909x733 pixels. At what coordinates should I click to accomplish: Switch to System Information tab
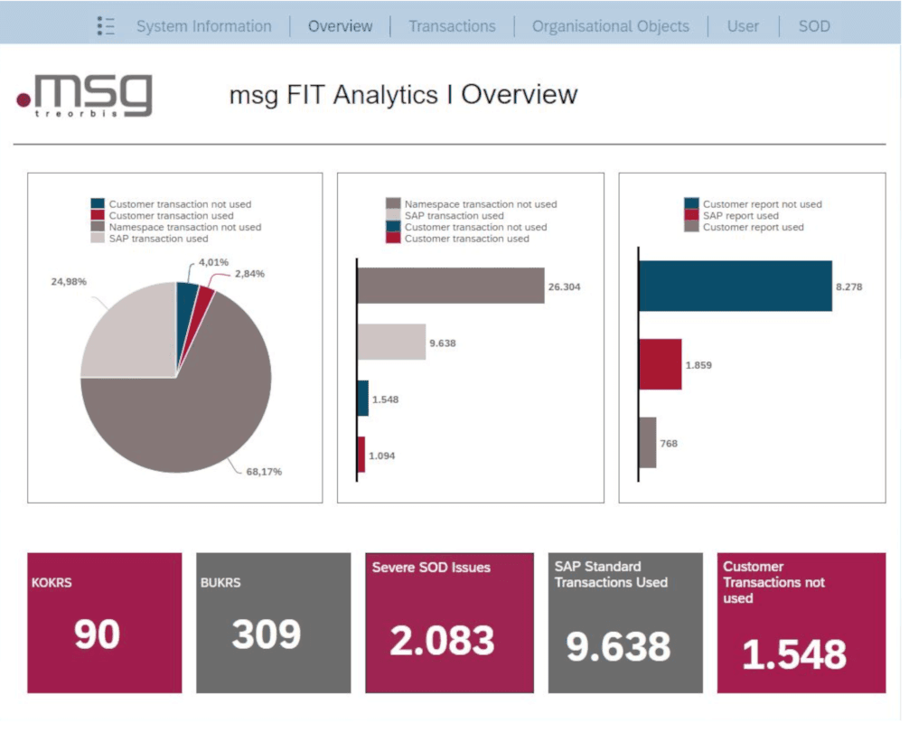coord(204,26)
